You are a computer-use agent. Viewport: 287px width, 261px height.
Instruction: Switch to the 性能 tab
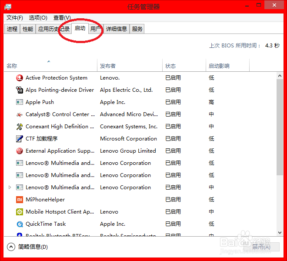28,29
